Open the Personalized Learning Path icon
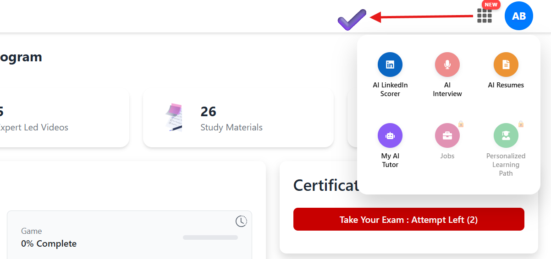This screenshot has width=551, height=259. tap(506, 135)
